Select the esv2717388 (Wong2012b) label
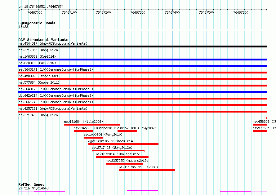 (39, 50)
